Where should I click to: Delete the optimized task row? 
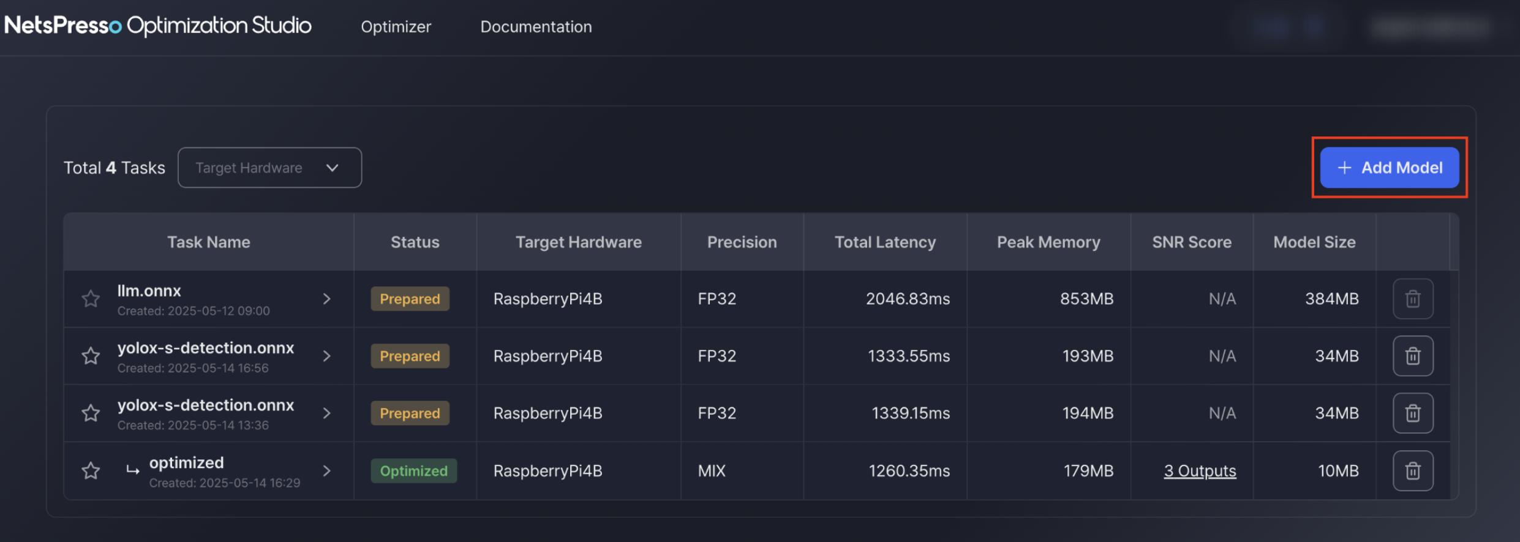(x=1412, y=471)
